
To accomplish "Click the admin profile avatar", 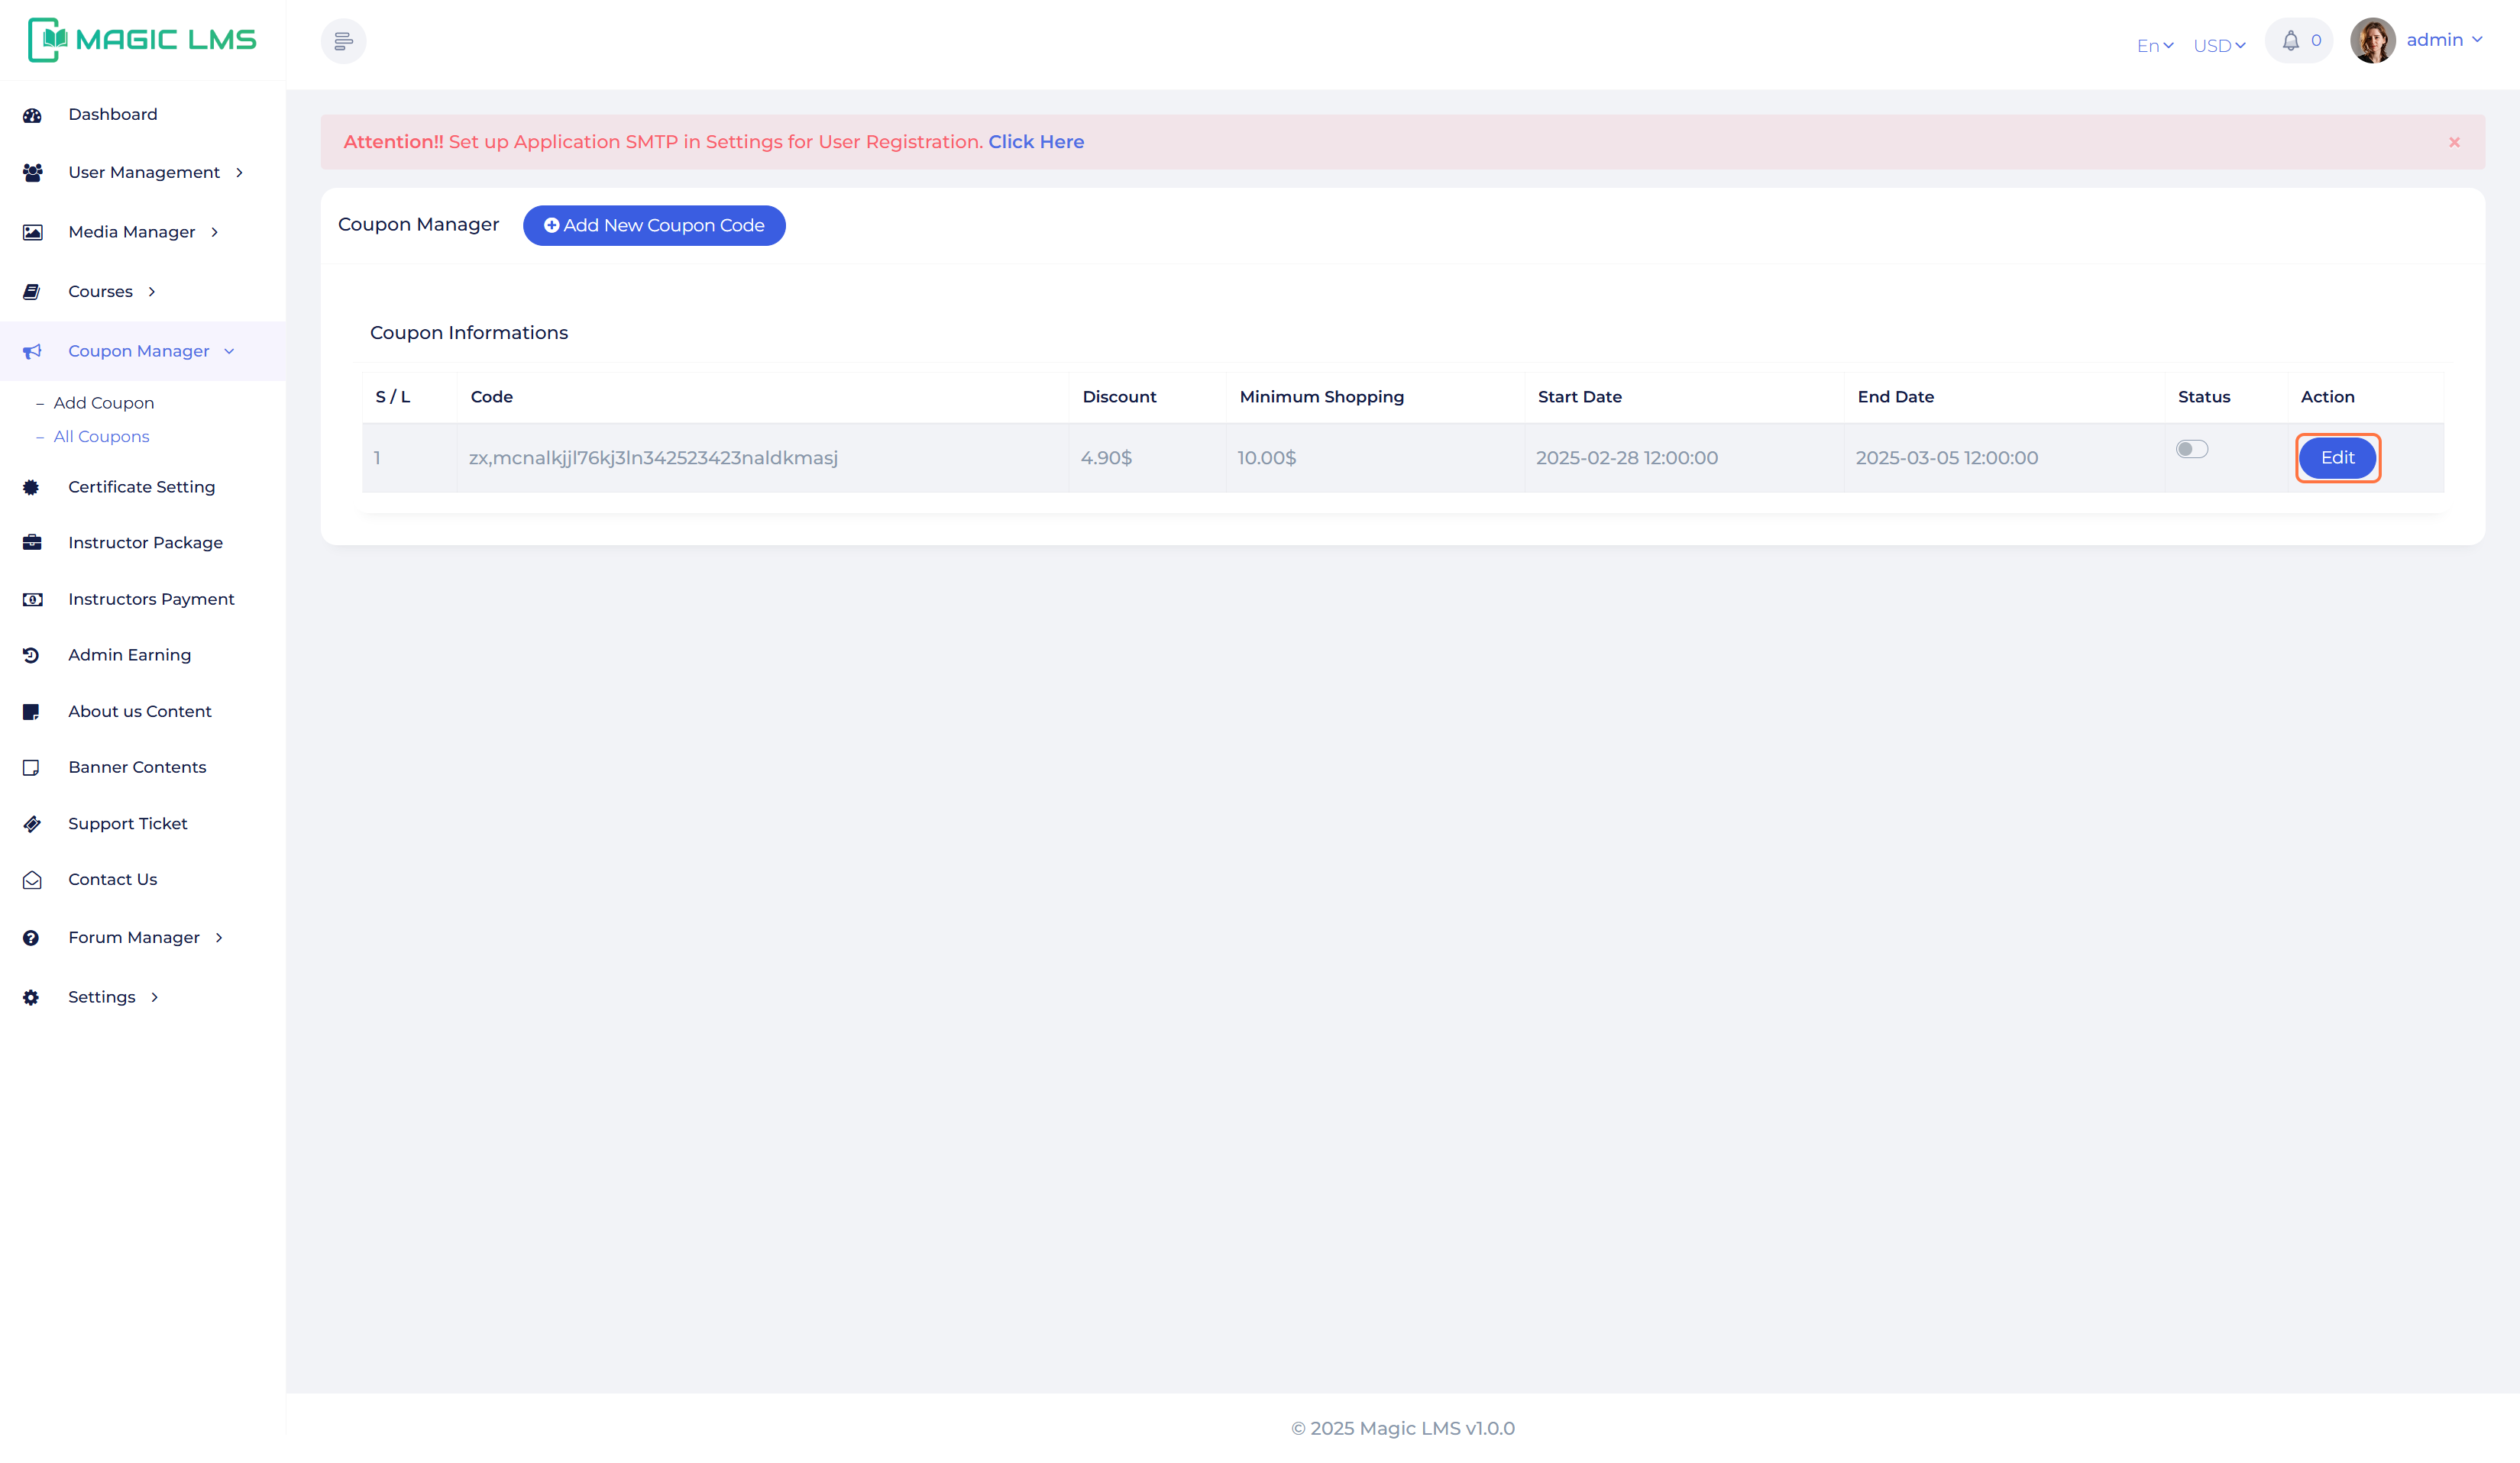I will pyautogui.click(x=2372, y=41).
